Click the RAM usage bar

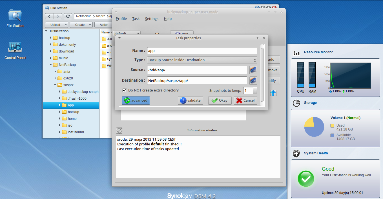click(x=312, y=75)
